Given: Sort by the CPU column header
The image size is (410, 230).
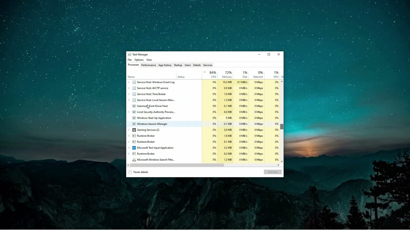Looking at the screenshot, I should pyautogui.click(x=210, y=74).
